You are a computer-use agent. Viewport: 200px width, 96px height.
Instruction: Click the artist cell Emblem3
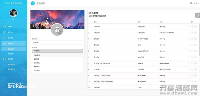pos(141,69)
